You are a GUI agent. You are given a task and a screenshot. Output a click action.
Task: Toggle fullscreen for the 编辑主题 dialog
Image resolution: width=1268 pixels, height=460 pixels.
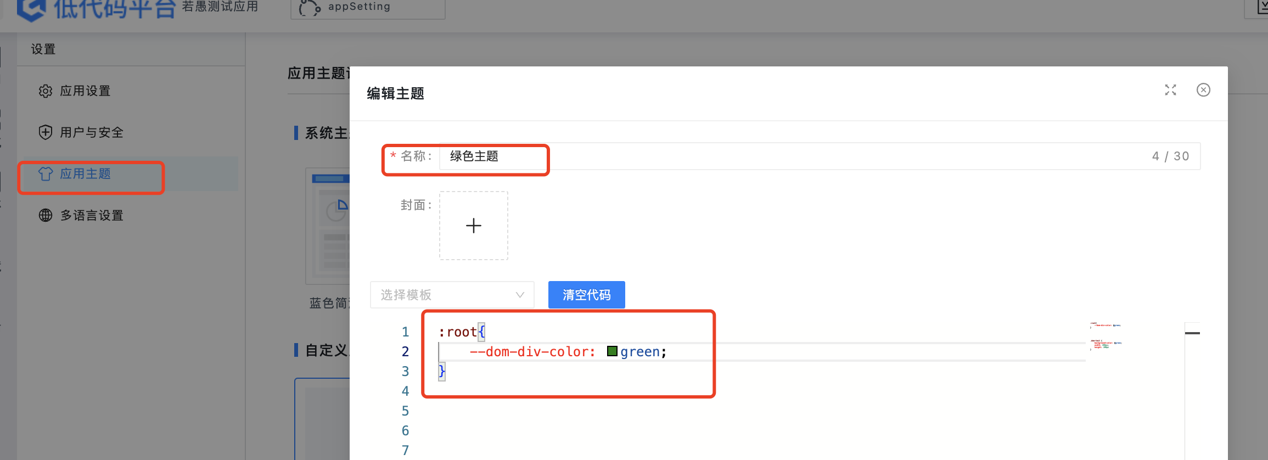(1170, 90)
